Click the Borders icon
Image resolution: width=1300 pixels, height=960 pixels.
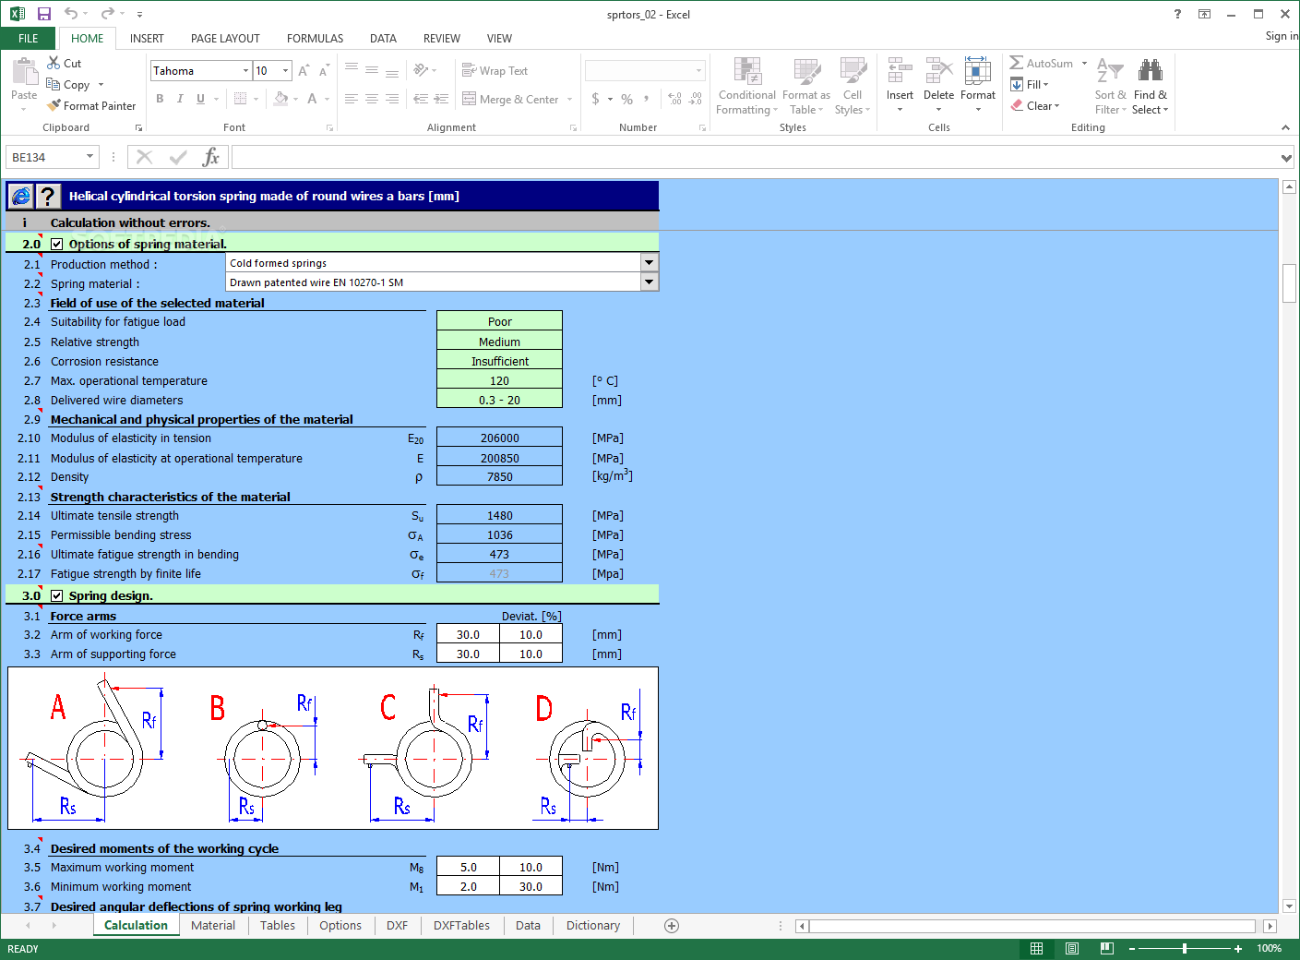(240, 99)
